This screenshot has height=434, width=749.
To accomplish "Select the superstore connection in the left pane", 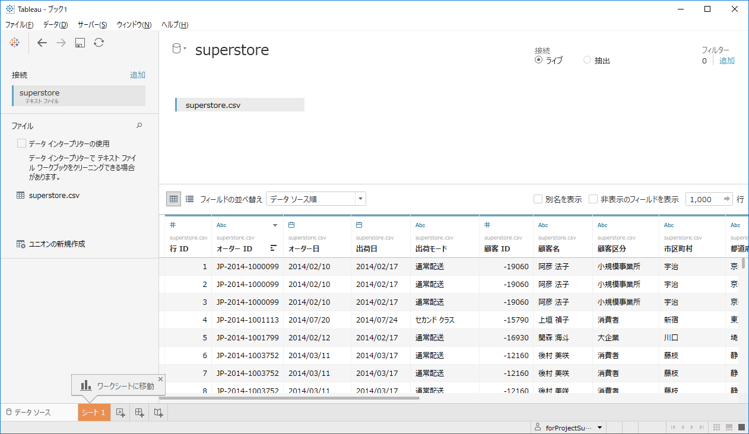I will pos(78,95).
